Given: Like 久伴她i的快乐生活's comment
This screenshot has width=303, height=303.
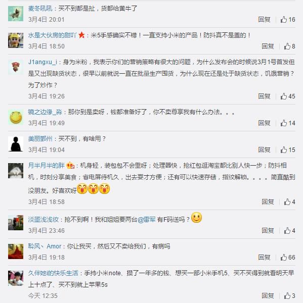Looking at the screenshot, I should [x=289, y=295].
